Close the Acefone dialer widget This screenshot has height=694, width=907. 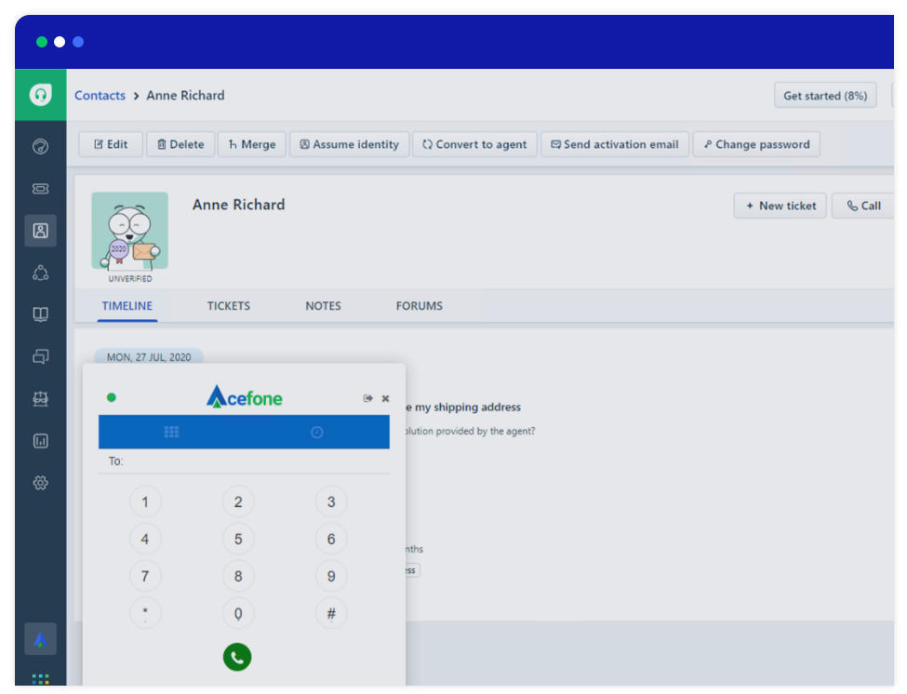tap(385, 398)
